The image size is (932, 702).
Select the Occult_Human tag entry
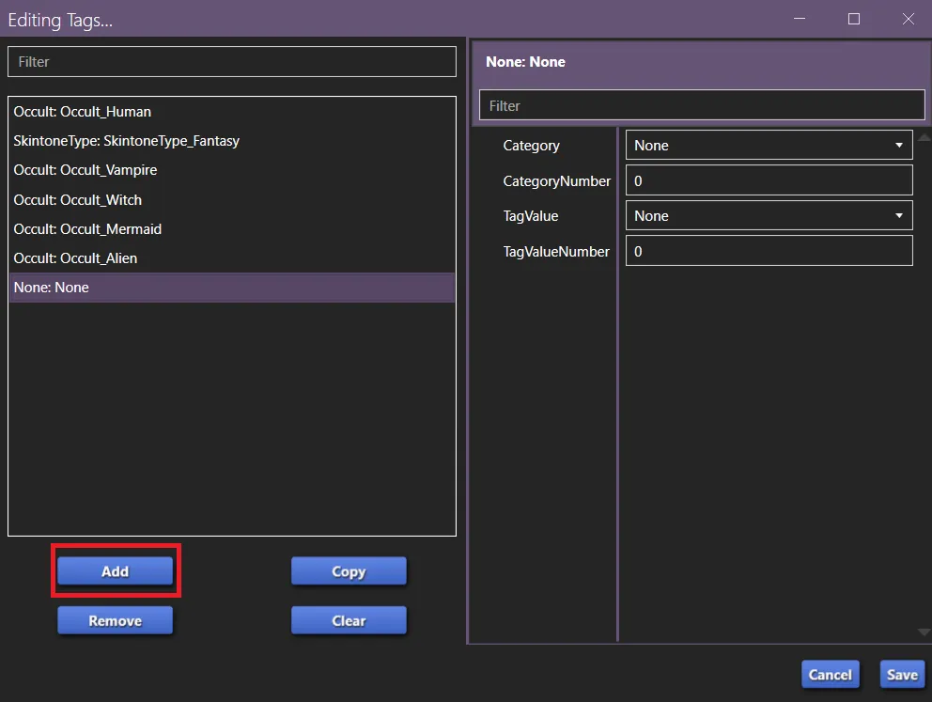pos(82,111)
